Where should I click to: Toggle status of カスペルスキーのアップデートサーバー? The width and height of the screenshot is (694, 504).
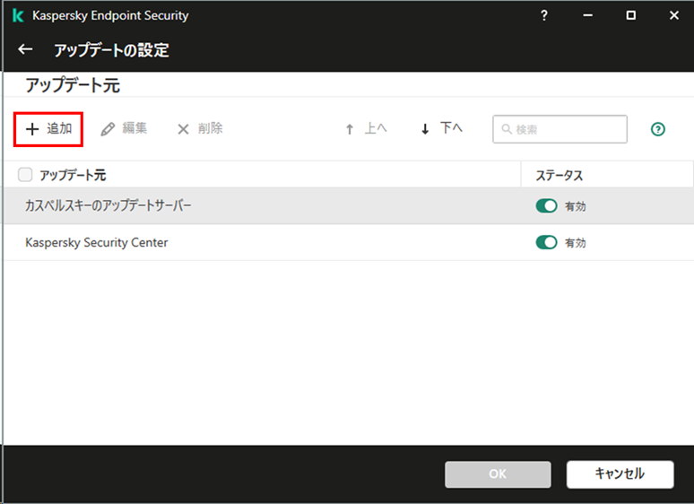click(546, 205)
